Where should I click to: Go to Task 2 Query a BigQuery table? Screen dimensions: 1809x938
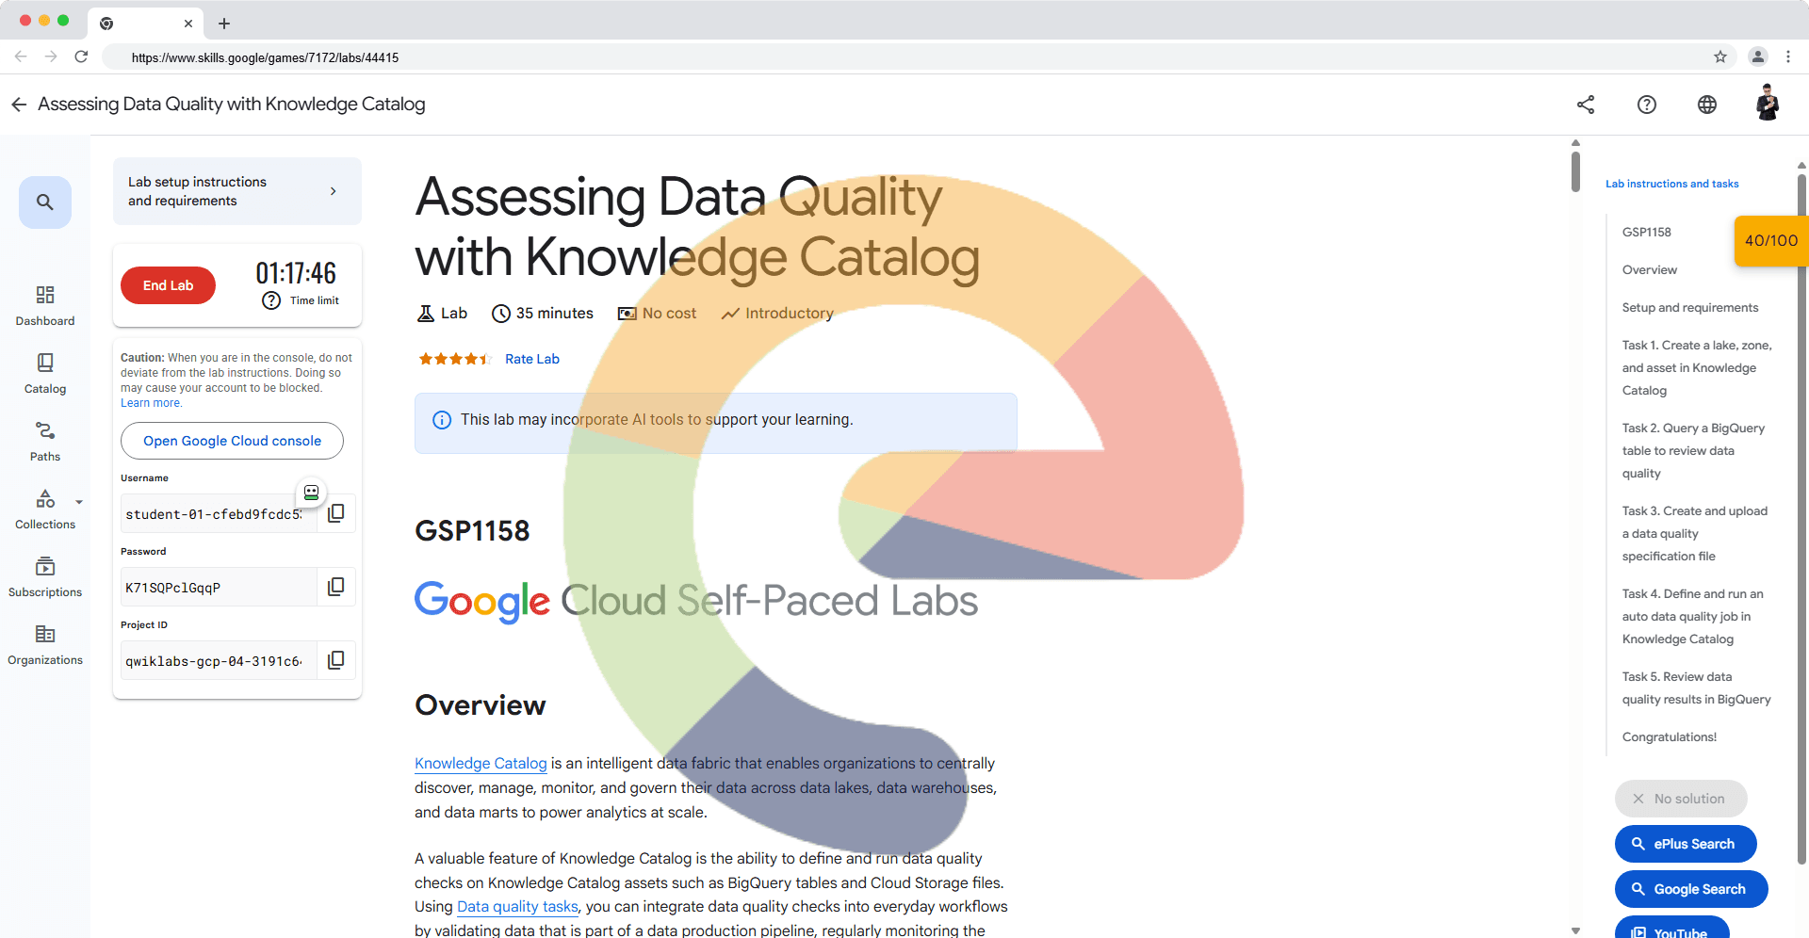pyautogui.click(x=1693, y=451)
